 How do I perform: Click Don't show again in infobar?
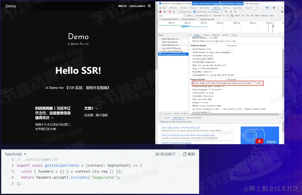tap(252, 3)
